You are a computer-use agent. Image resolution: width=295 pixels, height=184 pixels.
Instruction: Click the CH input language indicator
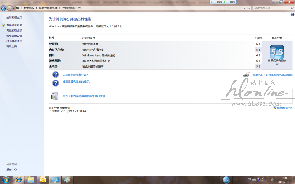[x=249, y=179]
